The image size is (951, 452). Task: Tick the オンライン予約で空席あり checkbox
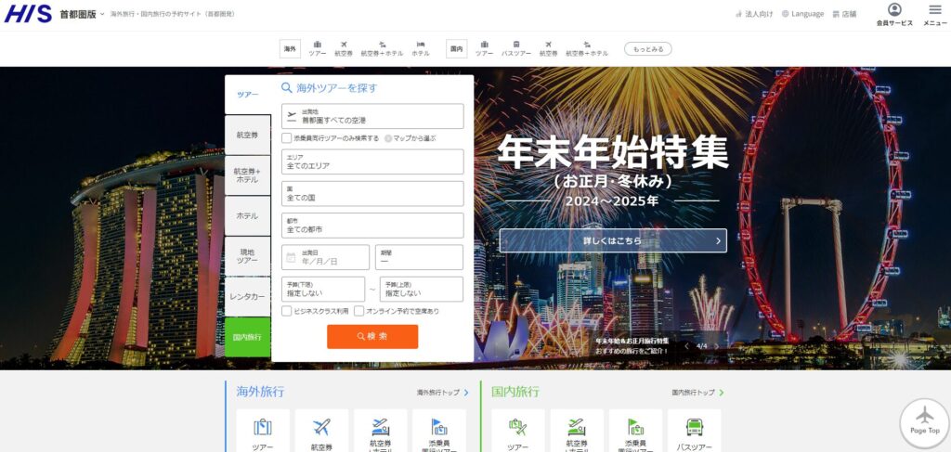click(x=359, y=311)
